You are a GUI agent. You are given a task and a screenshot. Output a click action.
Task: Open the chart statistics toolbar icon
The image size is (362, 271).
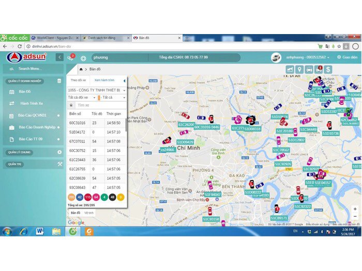click(x=290, y=69)
